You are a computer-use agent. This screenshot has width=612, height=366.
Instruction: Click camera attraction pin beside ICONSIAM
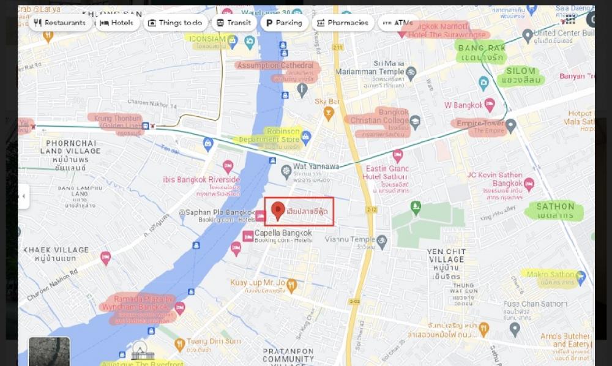click(x=250, y=41)
